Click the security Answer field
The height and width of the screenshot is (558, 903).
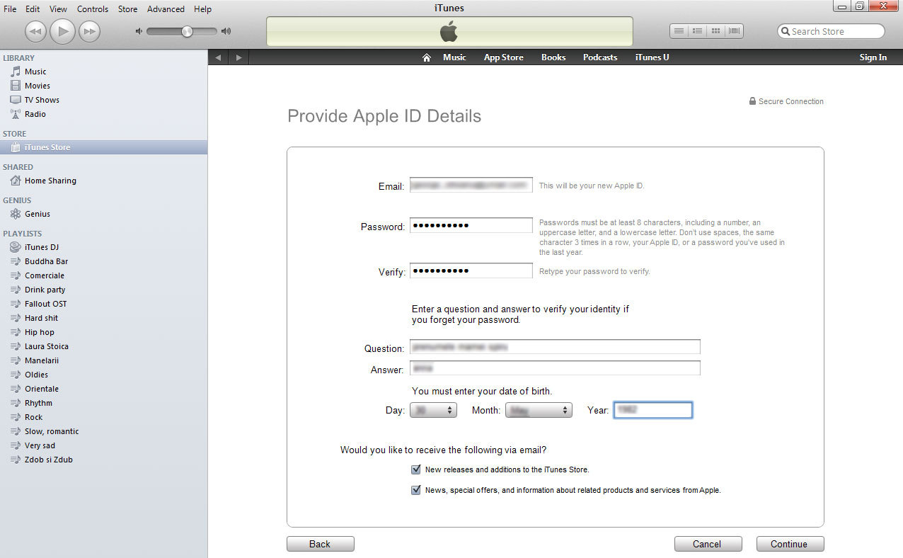tap(555, 369)
